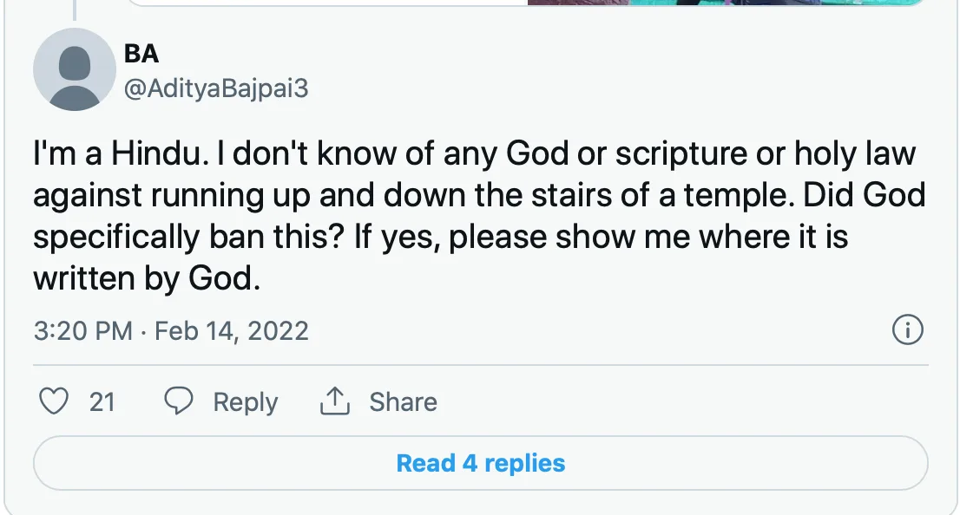This screenshot has height=515, width=960.
Task: Click the tweet's last line "written by God."
Action: point(146,278)
